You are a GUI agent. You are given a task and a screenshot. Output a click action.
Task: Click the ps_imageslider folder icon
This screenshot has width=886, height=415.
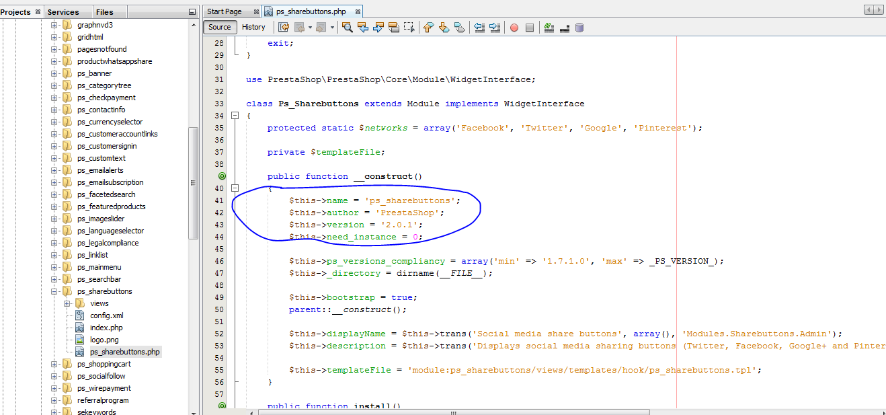click(67, 219)
